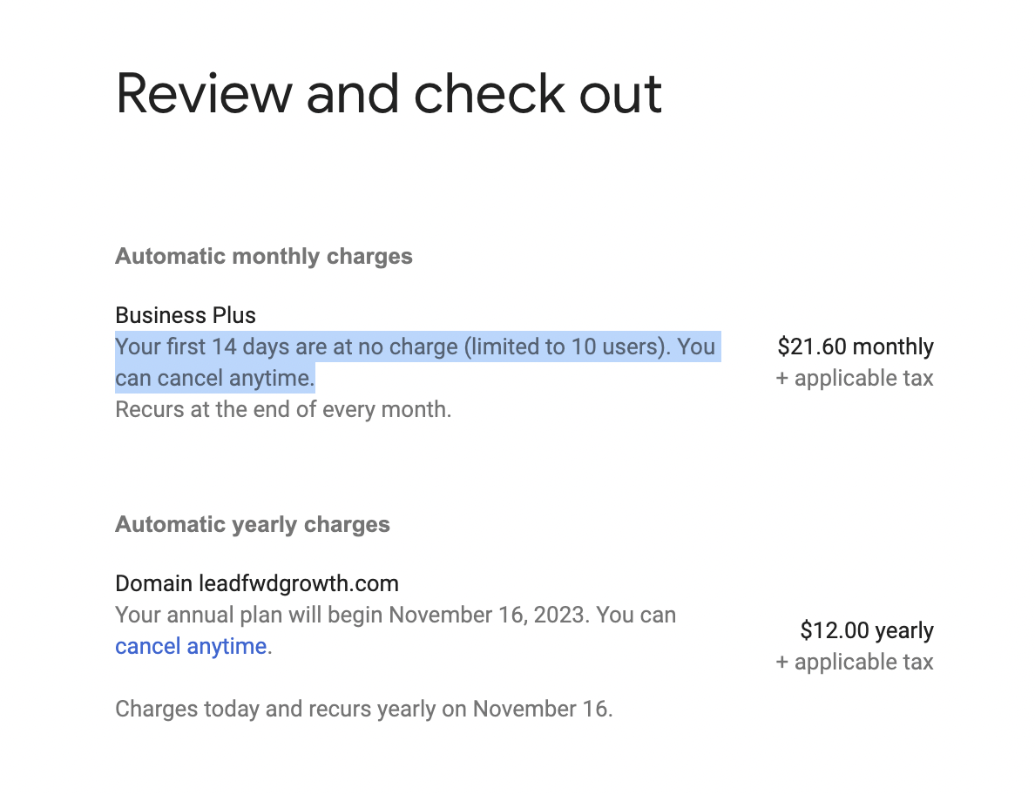
Task: Click the "Review and check out" heading
Action: pyautogui.click(x=389, y=92)
